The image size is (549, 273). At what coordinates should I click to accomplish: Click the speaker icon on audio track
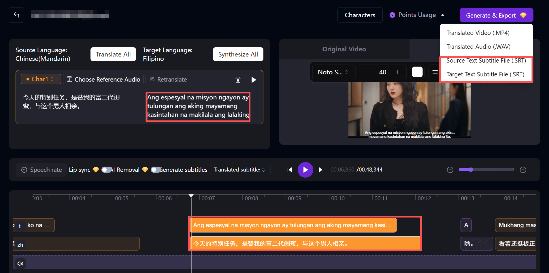tap(20, 263)
